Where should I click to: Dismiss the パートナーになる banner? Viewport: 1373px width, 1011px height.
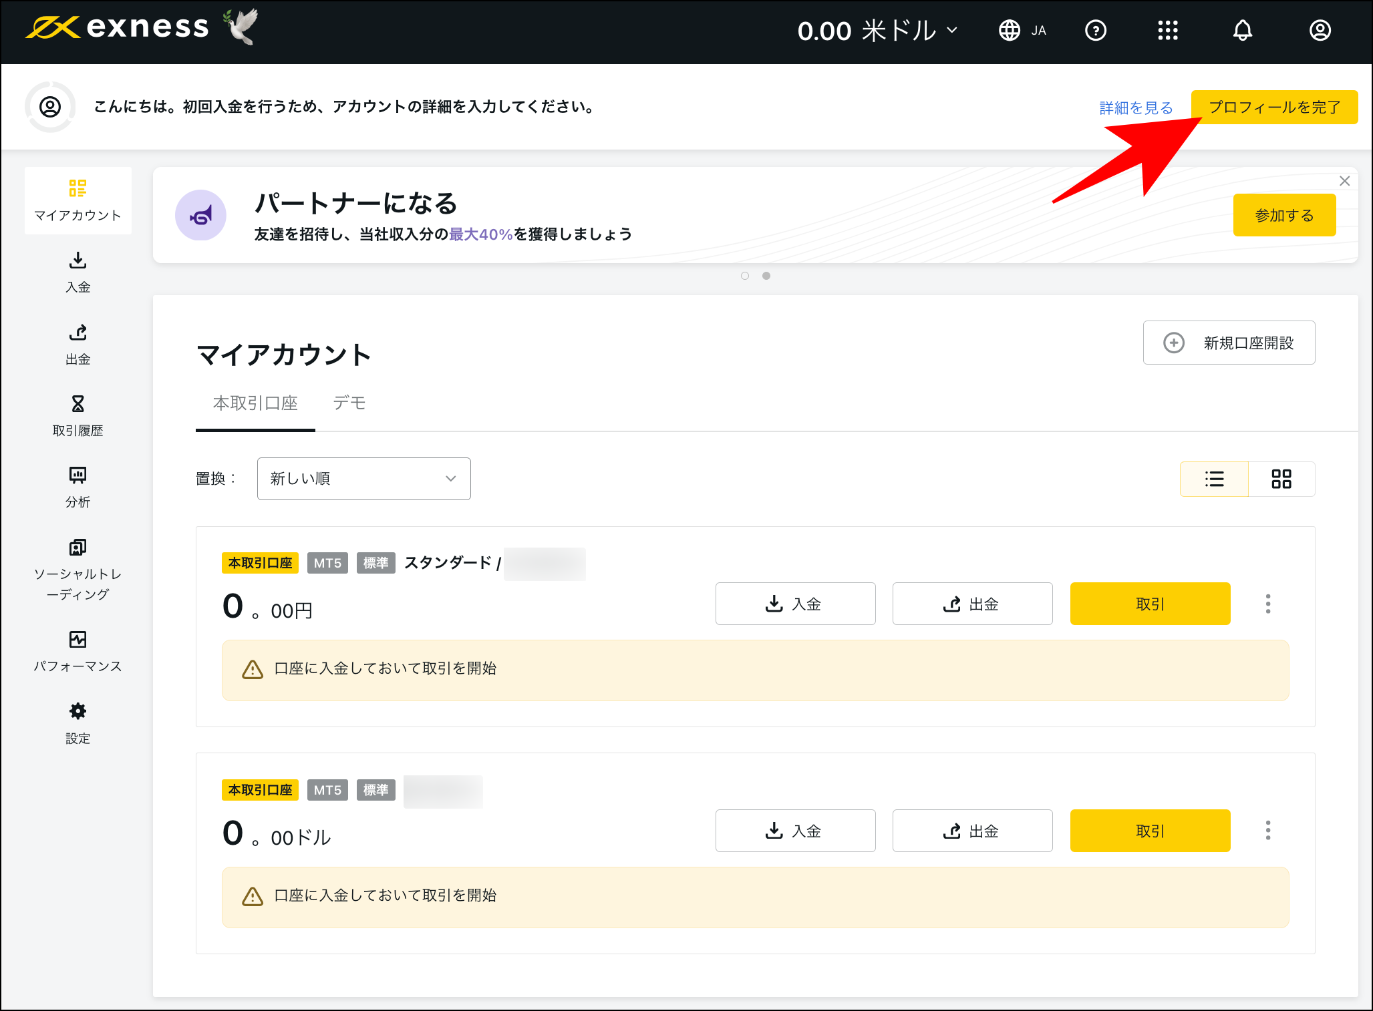1344,180
